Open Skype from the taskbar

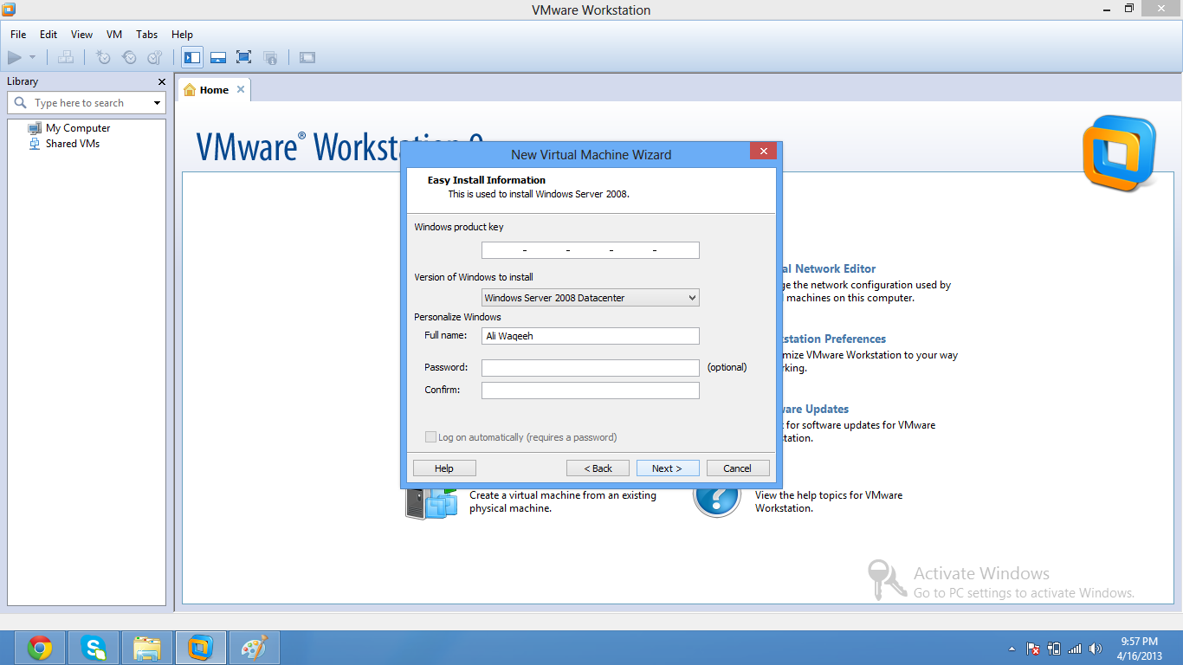tap(94, 648)
